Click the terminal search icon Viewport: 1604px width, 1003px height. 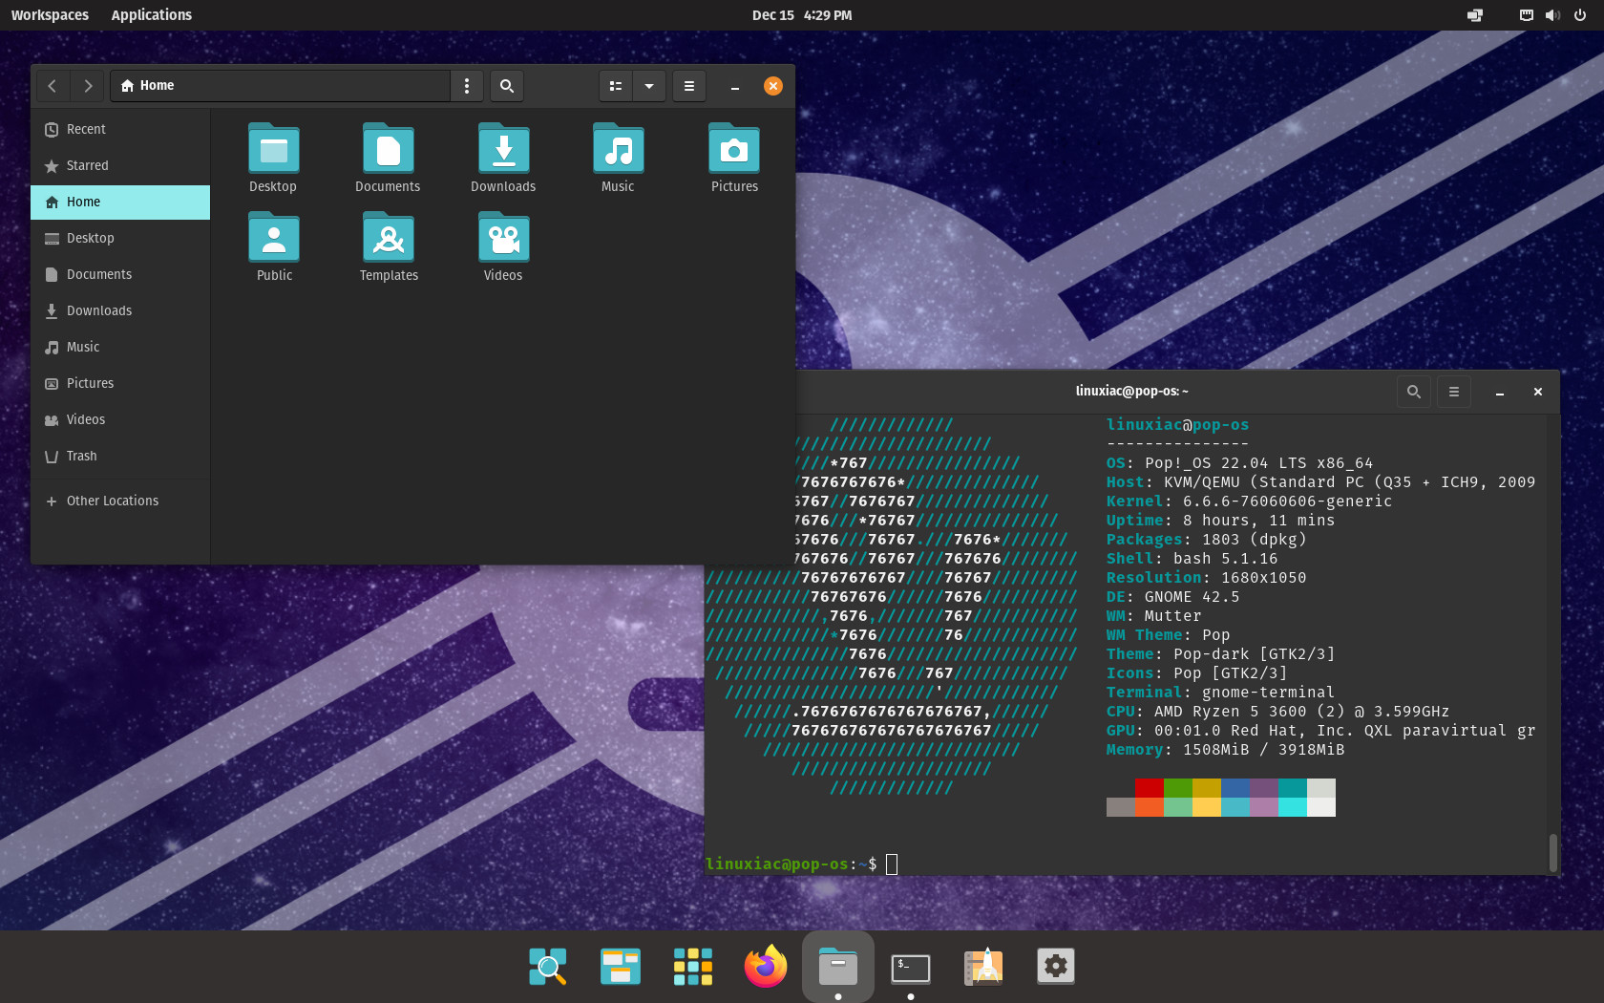(1414, 392)
